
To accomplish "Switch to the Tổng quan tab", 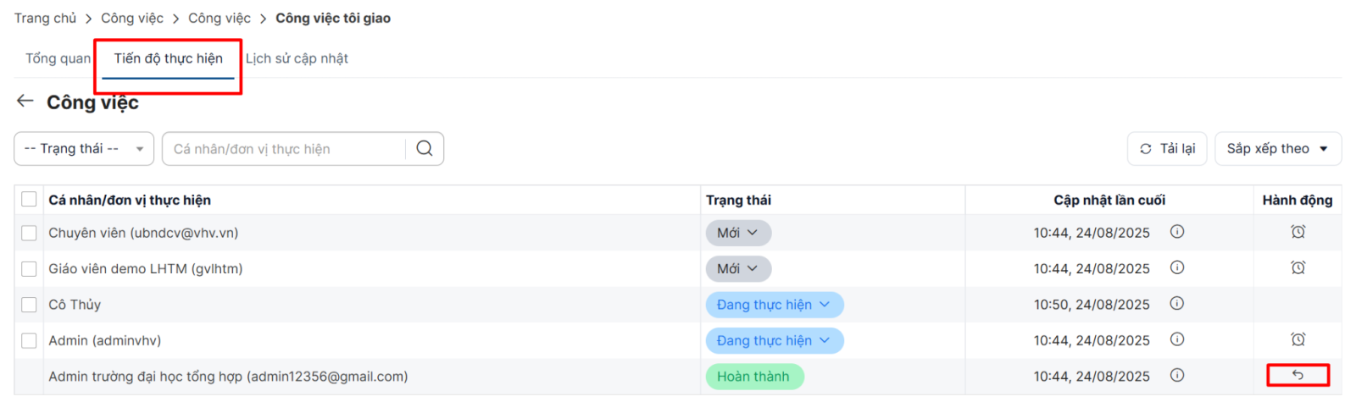I will point(58,58).
